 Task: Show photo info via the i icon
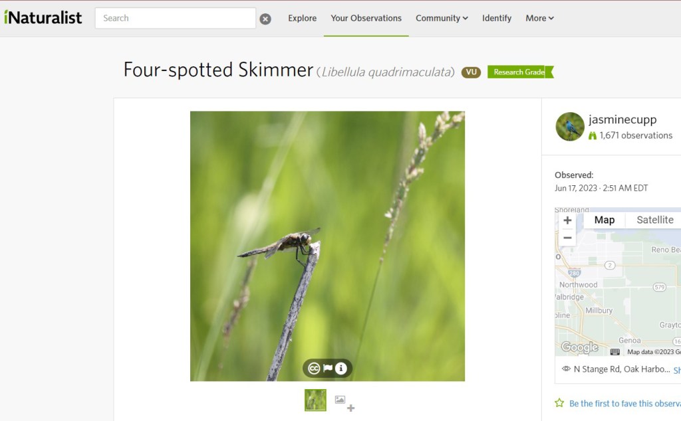point(341,368)
